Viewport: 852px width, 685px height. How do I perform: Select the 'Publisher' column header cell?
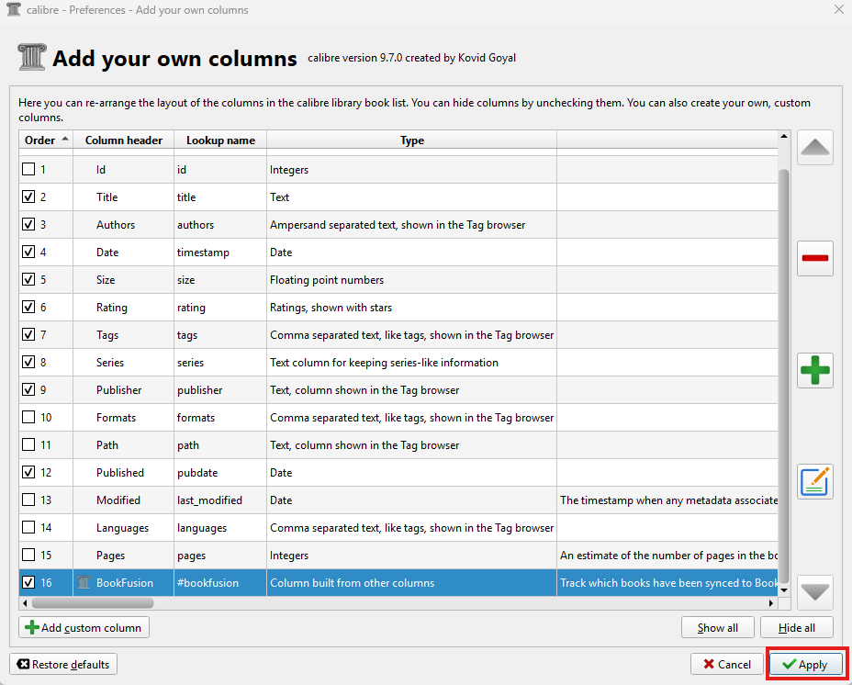coord(123,390)
